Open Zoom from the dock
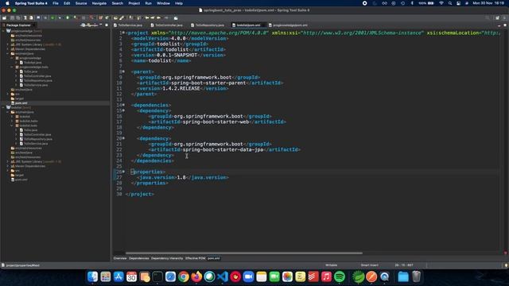The width and height of the screenshot is (509, 286). point(248,276)
